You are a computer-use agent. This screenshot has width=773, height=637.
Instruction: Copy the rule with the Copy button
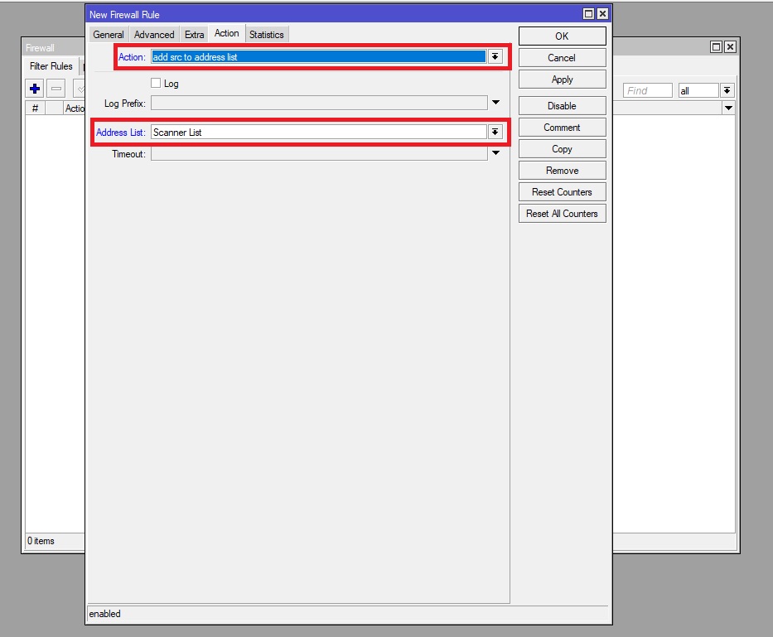coord(562,148)
